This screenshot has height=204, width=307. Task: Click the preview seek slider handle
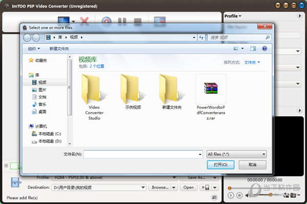[230, 188]
